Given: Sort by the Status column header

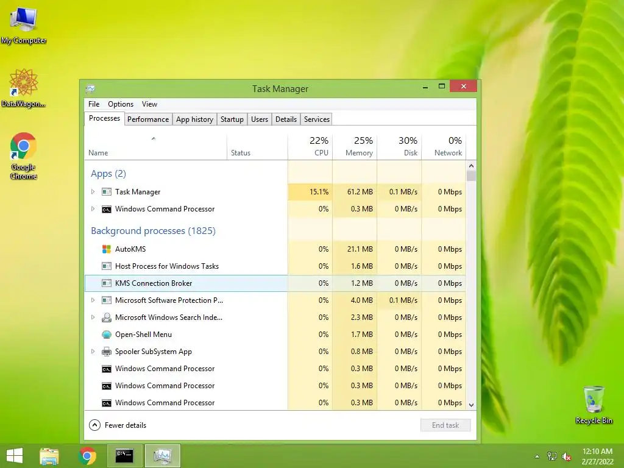Looking at the screenshot, I should click(257, 146).
